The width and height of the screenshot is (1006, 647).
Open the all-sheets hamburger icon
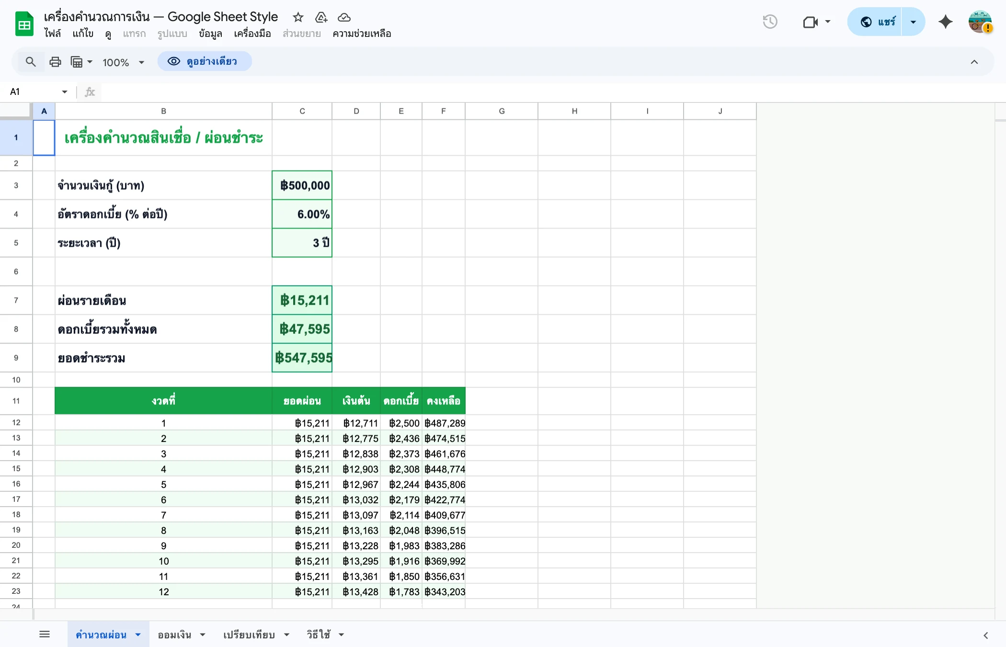pos(45,634)
